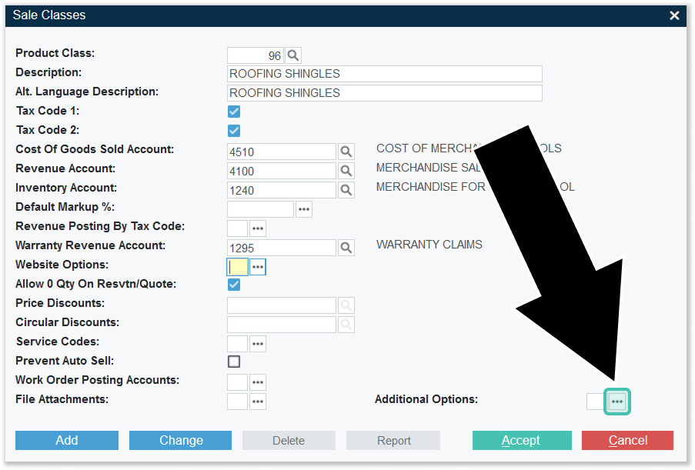Open Website Options ellipsis button

coord(257,267)
